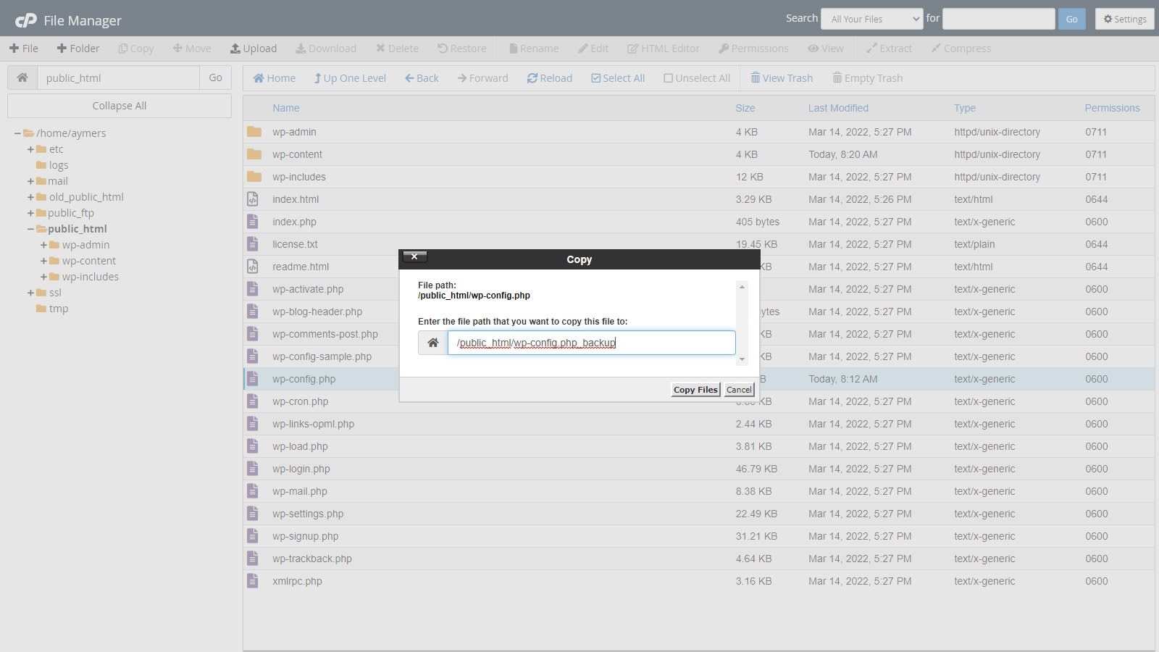Select the tmp folder in tree
This screenshot has width=1159, height=652.
(x=58, y=309)
